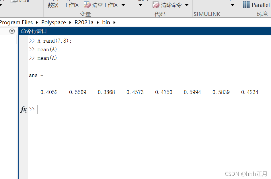Click the 工作区 toolbar button

pyautogui.click(x=71, y=5)
